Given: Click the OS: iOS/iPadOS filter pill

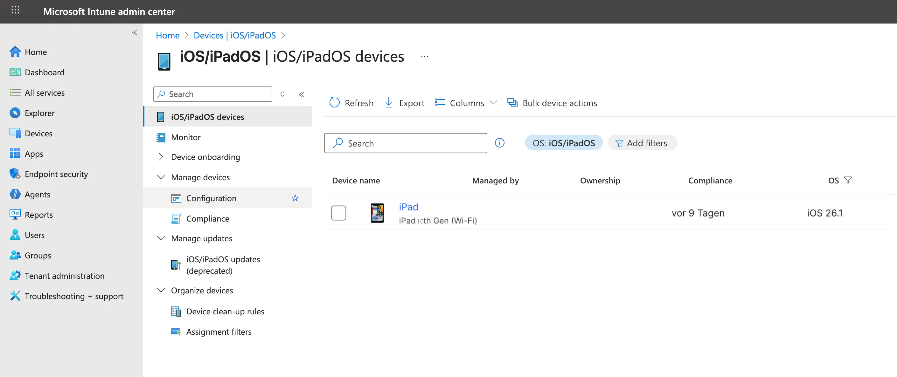Looking at the screenshot, I should point(563,143).
